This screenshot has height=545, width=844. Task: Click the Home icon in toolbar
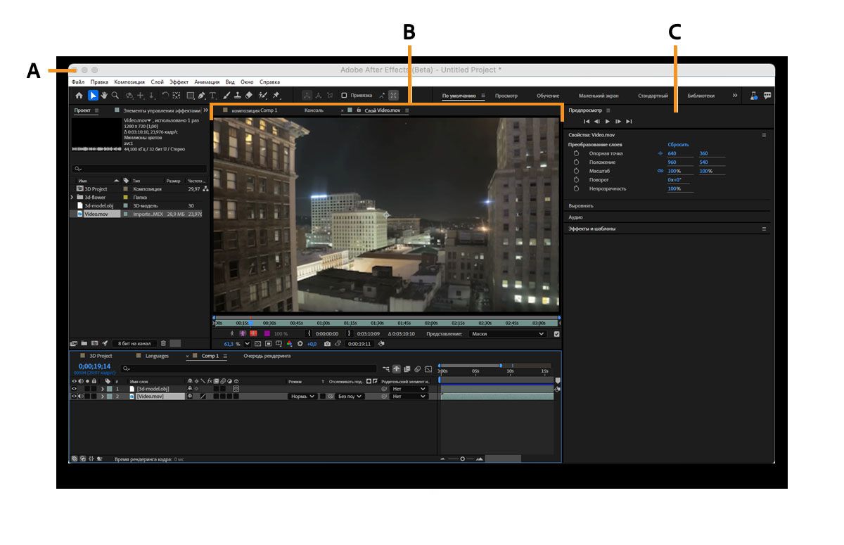[79, 96]
